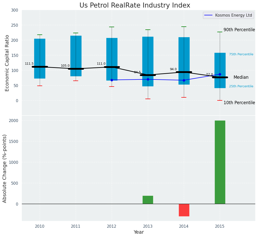Click the 111.5 median value label
This screenshot has height=237, width=258.
point(29,64)
